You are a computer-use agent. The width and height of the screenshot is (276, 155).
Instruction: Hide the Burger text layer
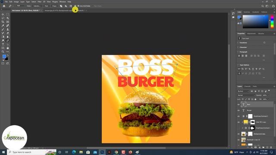tap(238, 110)
